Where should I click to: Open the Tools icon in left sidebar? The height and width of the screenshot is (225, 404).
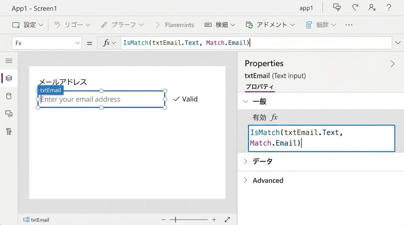(9, 131)
